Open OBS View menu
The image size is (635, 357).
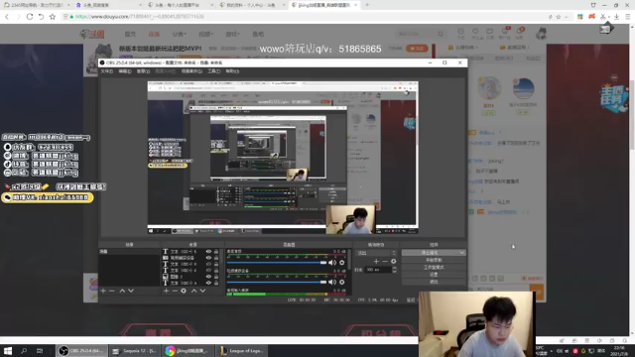(x=143, y=71)
